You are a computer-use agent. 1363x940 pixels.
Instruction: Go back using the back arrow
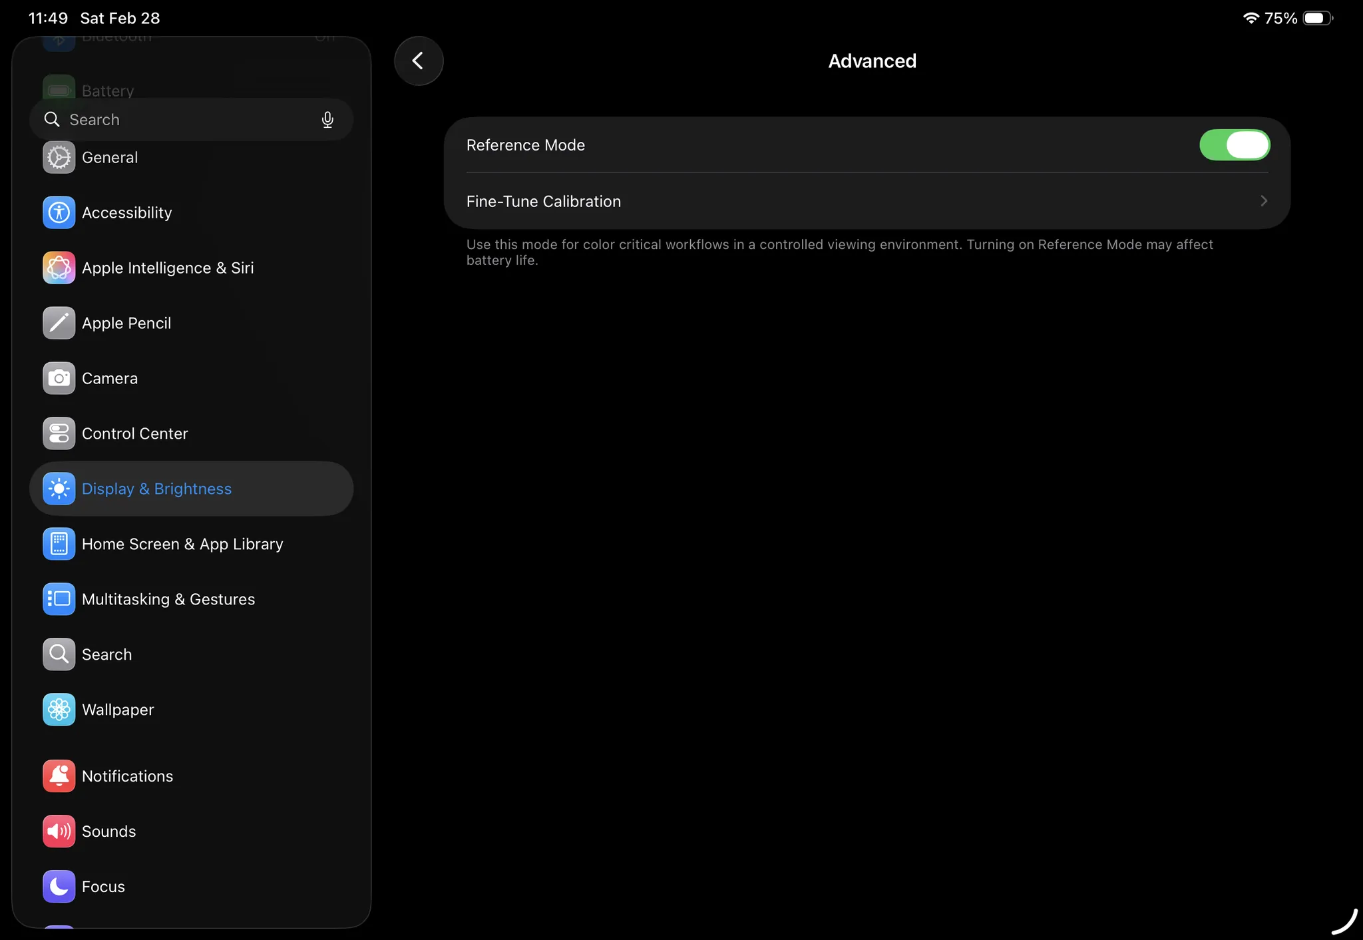[418, 61]
